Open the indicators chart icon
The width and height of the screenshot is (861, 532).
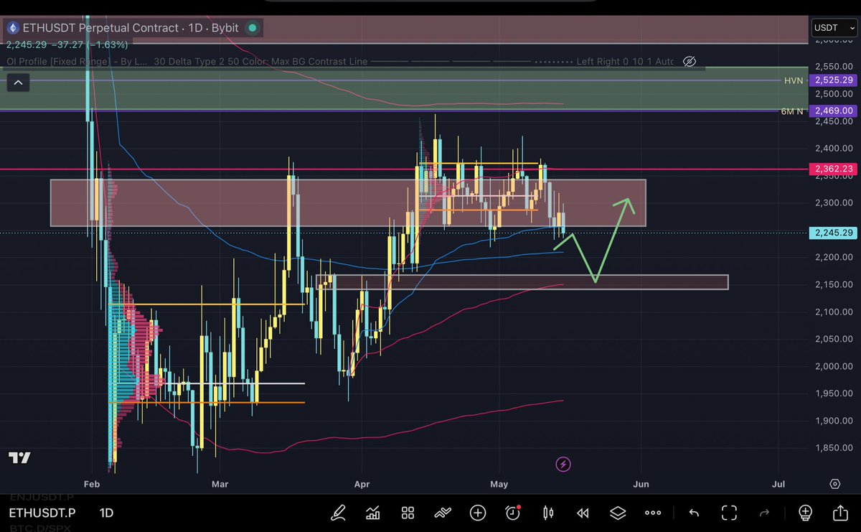[372, 513]
